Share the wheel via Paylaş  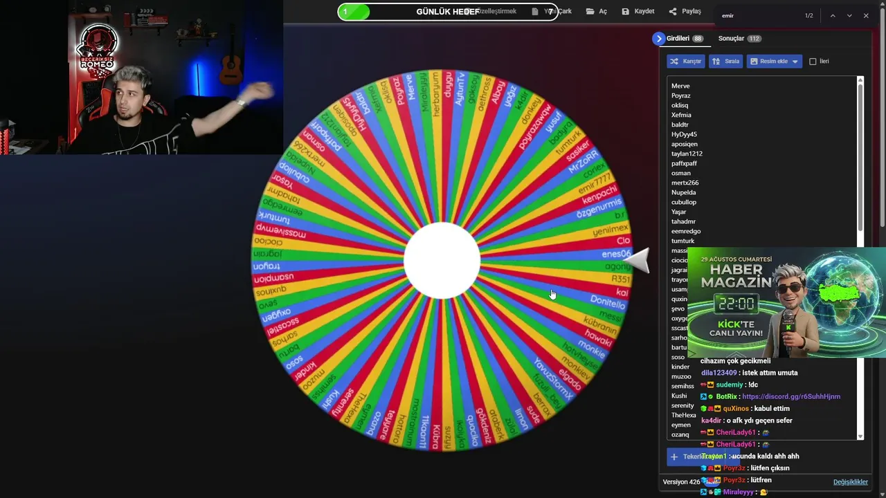[685, 12]
